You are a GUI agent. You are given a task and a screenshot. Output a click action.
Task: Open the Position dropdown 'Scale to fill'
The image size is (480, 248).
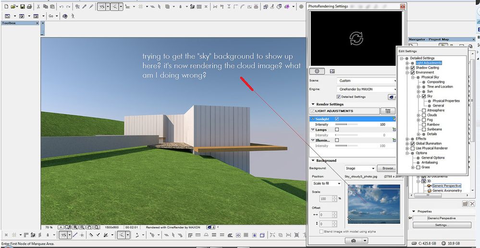click(326, 183)
